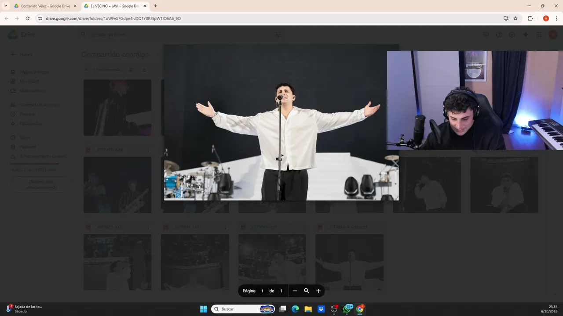Open Chrome three-dot menu
This screenshot has height=316, width=563.
556,18
